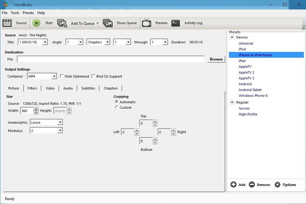Click the HandBrake app icon in title bar
Screen dimensions: 306x204
pyautogui.click(x=6, y=5)
